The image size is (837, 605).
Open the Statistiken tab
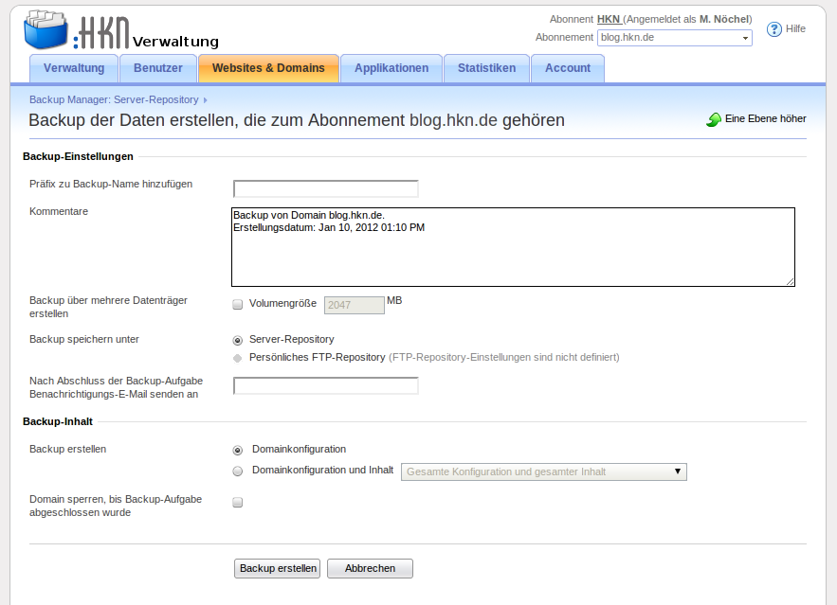(x=486, y=68)
